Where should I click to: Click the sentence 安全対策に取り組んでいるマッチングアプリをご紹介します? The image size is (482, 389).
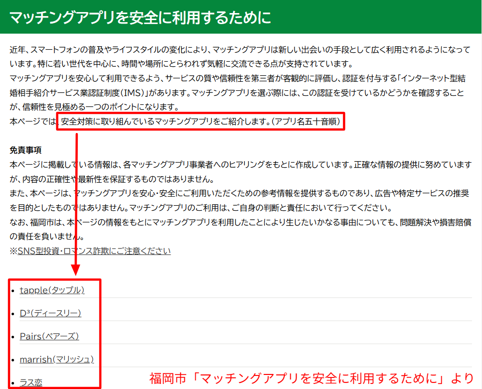coord(166,121)
